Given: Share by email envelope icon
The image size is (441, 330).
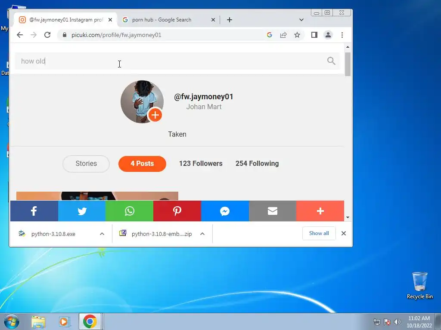Looking at the screenshot, I should tap(273, 211).
